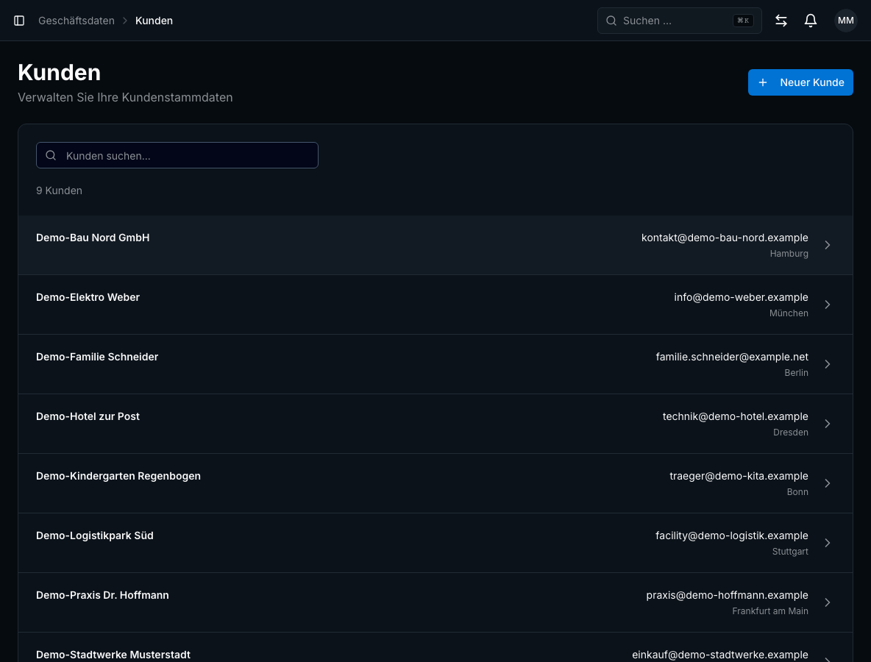Click the Verwalten Sie Ihre Kundenstammdaten subtitle
871x662 pixels.
(125, 97)
